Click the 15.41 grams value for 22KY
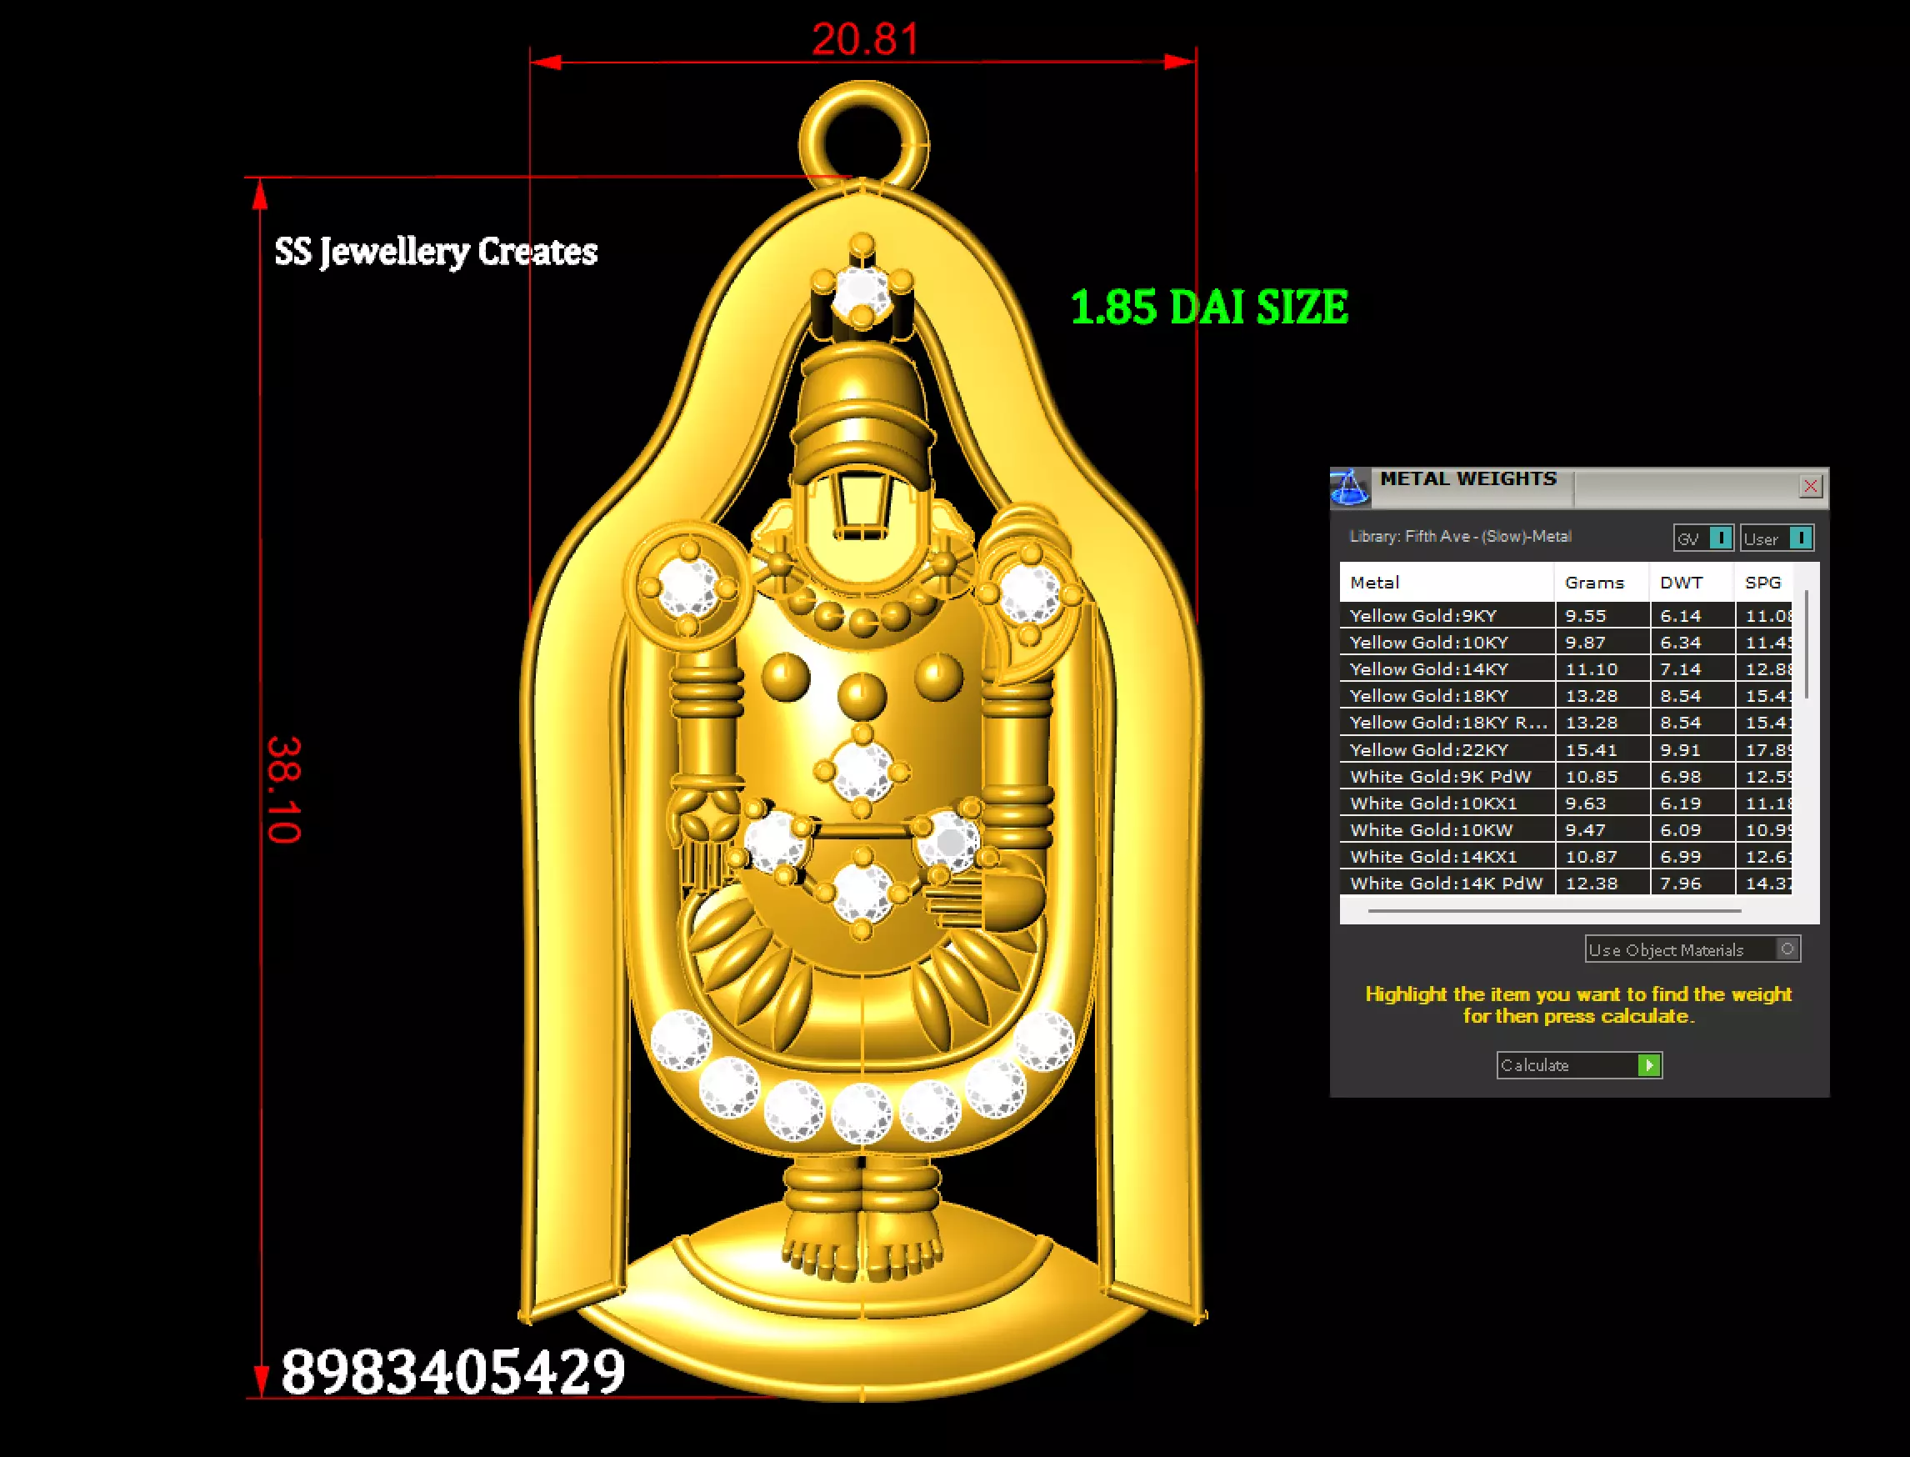 1591,749
